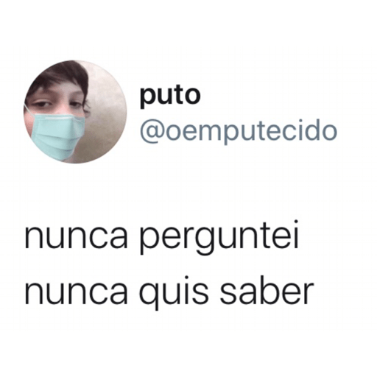This screenshot has height=377, width=377.
Task: Click the display name "puto"
Action: pos(170,96)
